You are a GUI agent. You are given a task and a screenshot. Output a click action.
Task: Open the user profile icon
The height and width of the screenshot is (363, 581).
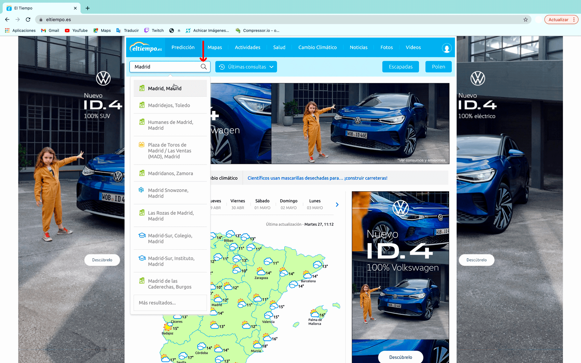coord(446,48)
